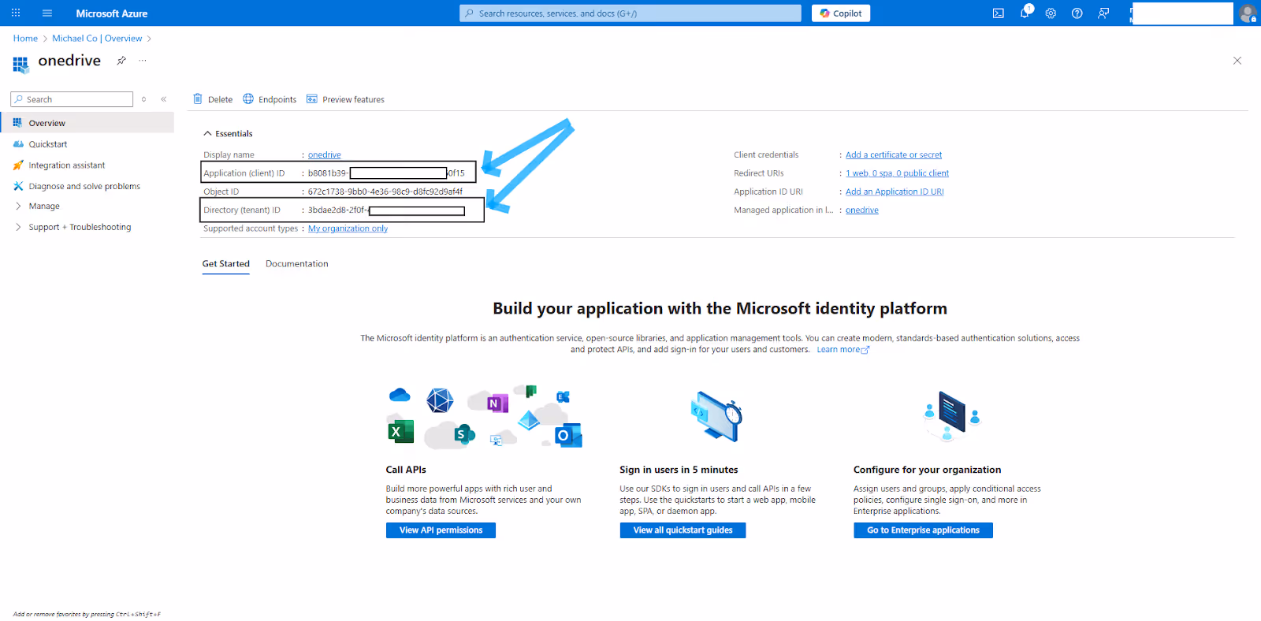Collapse the sidebar with double chevron
This screenshot has height=621, width=1261.
point(164,99)
